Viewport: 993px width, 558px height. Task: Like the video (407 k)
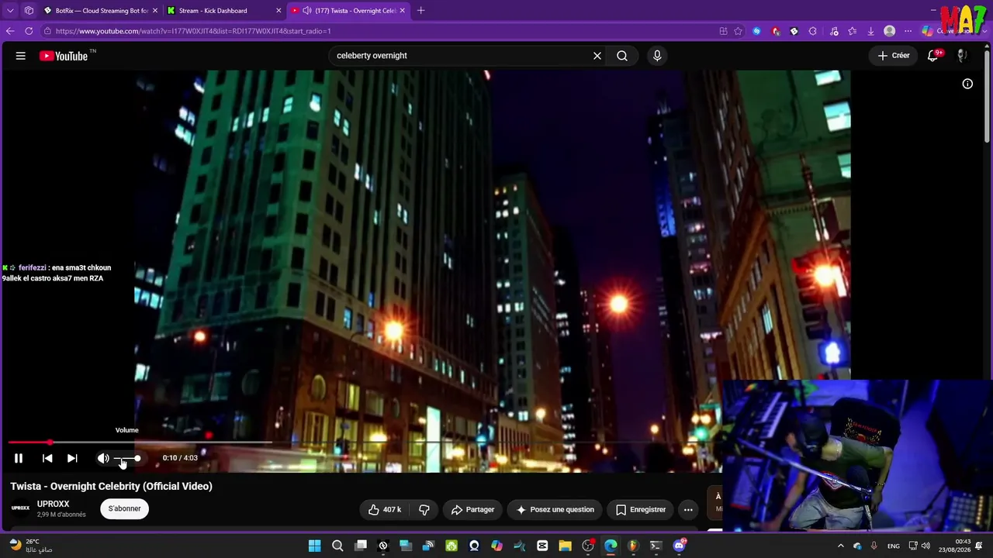click(x=385, y=509)
